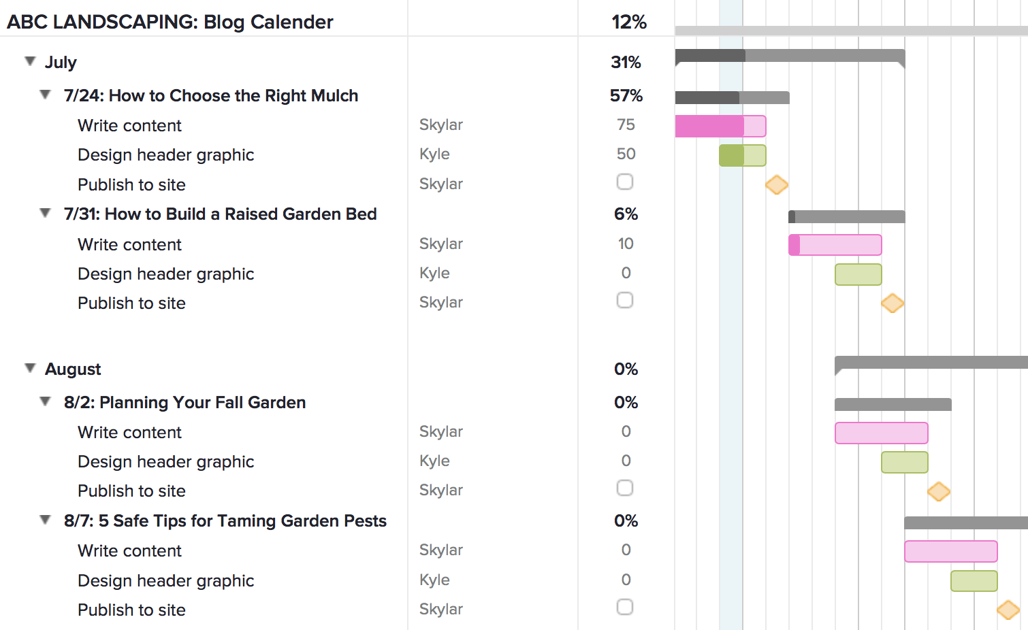The image size is (1028, 630).
Task: Select the pink Write content bar for 8/7
Action: pos(951,551)
